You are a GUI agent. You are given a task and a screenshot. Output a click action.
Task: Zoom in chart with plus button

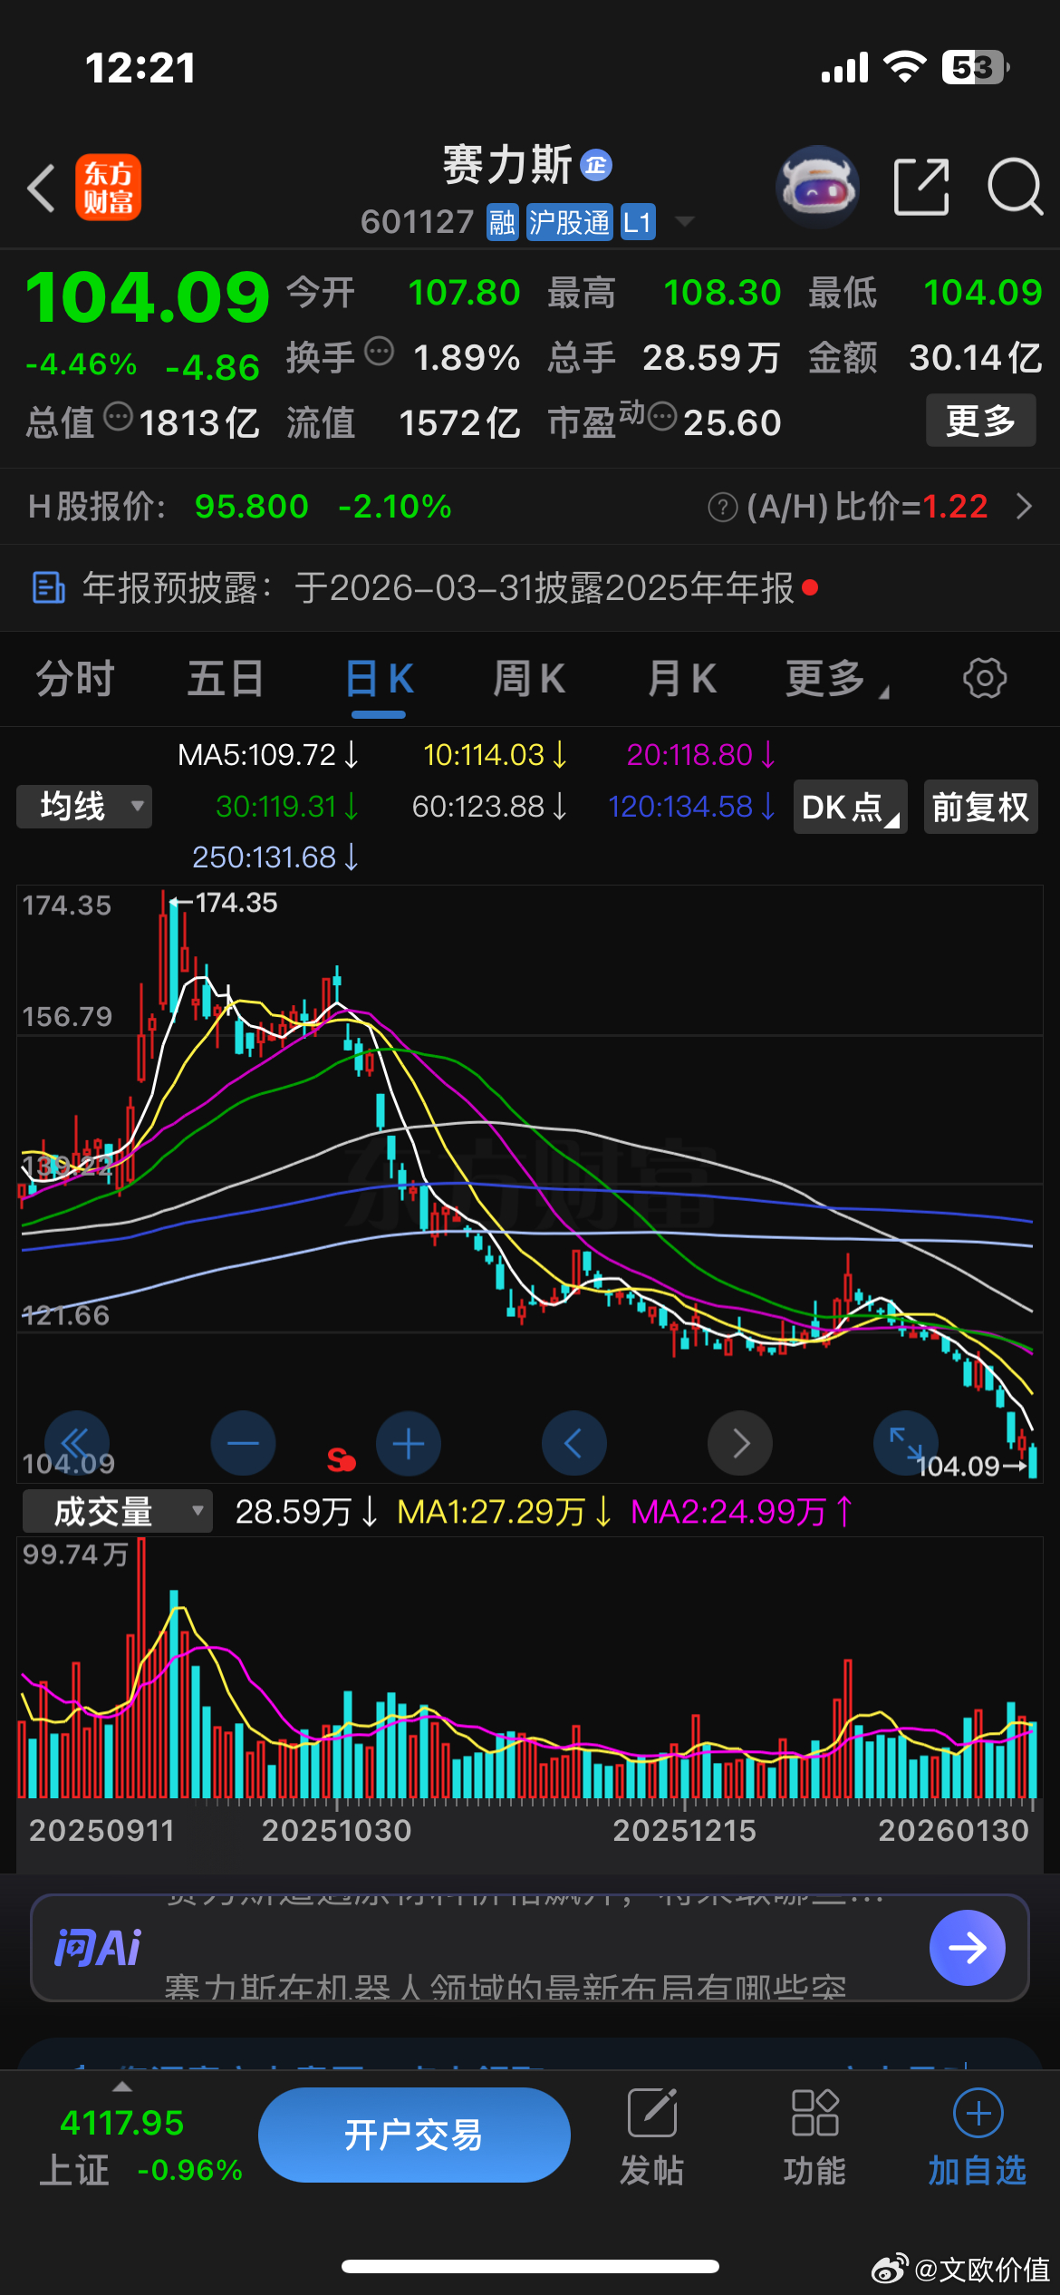coord(409,1443)
